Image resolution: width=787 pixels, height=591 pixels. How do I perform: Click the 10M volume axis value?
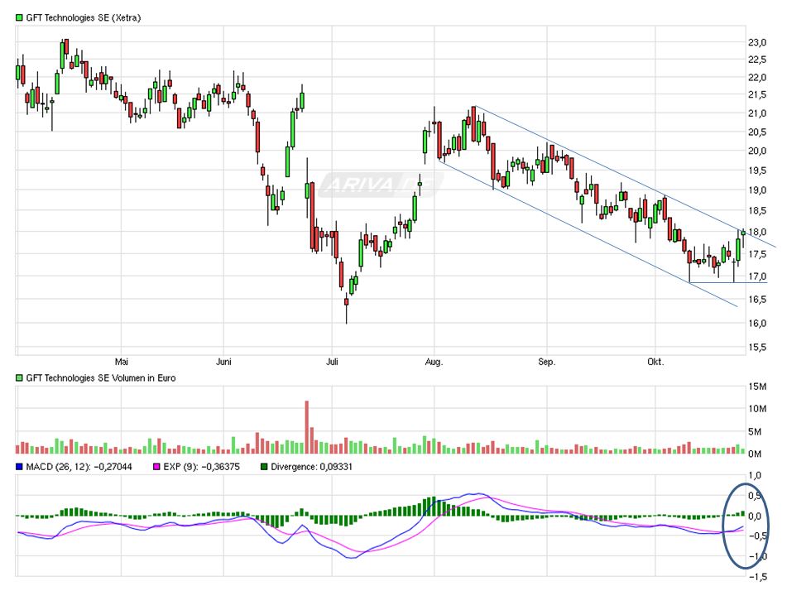(x=757, y=409)
